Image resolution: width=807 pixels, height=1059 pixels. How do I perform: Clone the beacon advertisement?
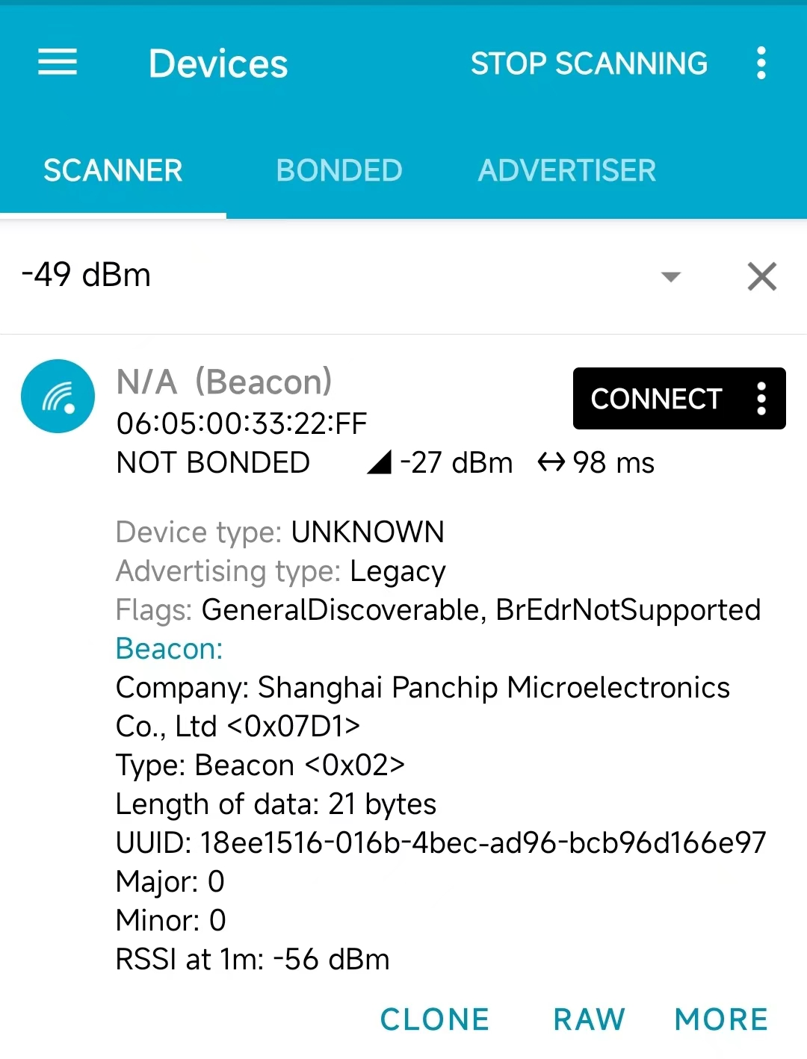tap(435, 1019)
